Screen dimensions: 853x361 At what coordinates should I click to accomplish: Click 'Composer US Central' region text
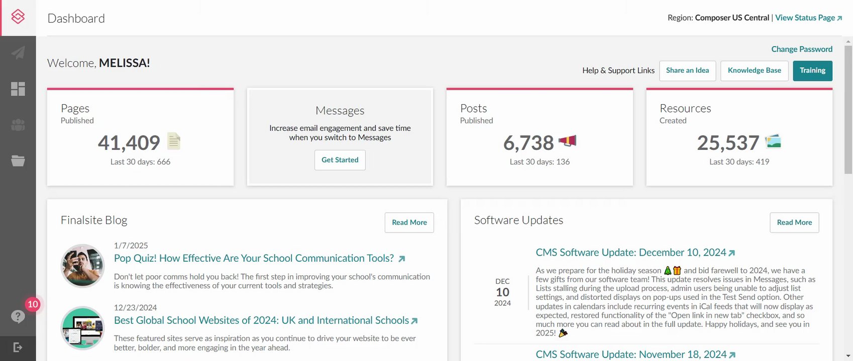(x=732, y=18)
